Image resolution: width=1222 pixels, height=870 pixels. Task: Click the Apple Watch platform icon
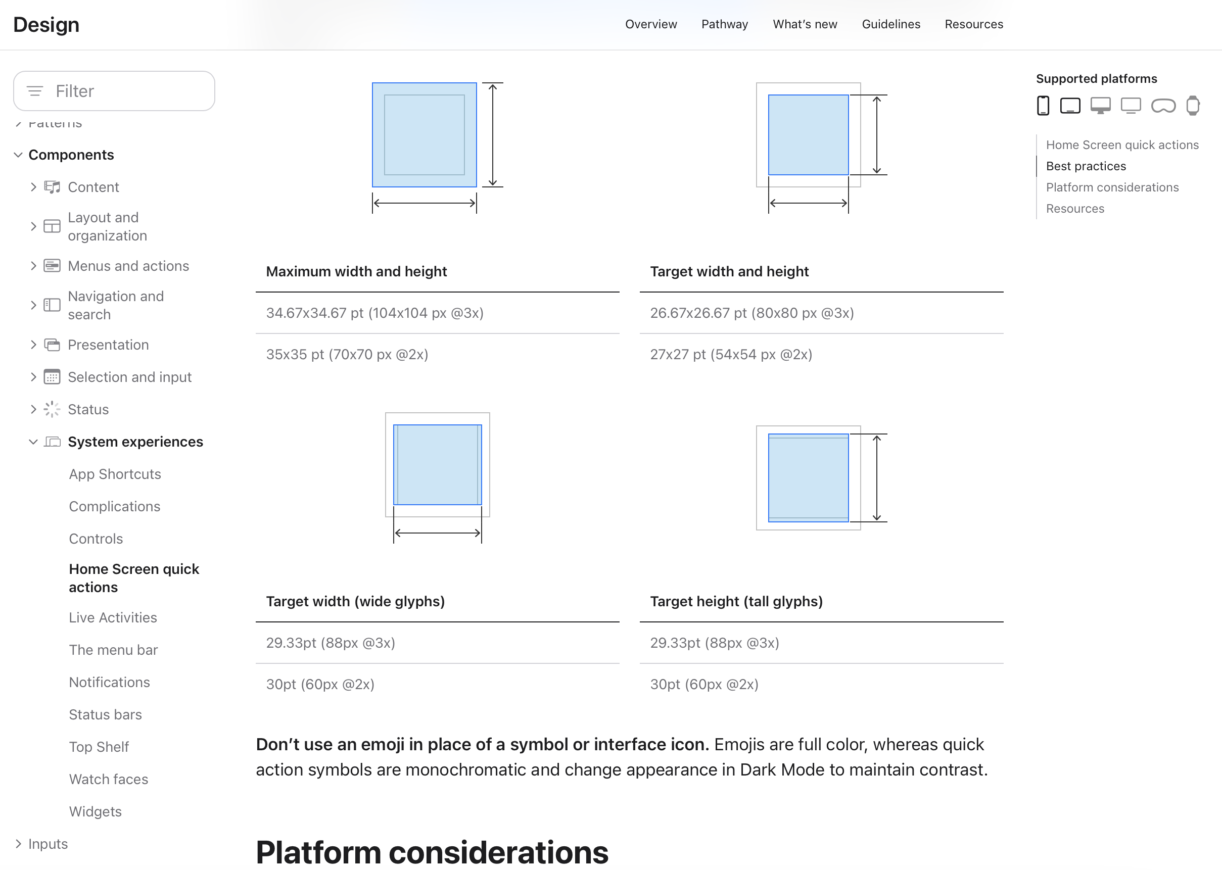tap(1193, 106)
